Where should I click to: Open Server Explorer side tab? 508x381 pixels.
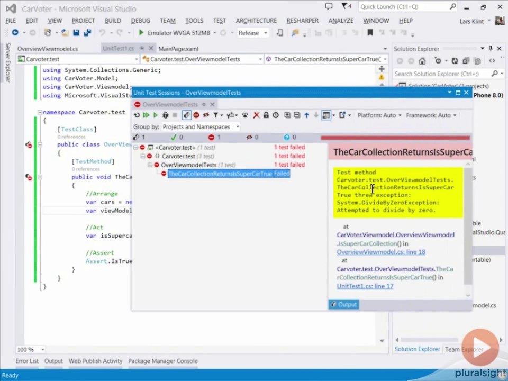coord(7,62)
